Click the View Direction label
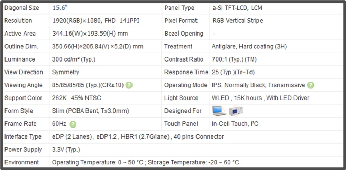Viewport: 346px width, 170px height. (x=24, y=72)
